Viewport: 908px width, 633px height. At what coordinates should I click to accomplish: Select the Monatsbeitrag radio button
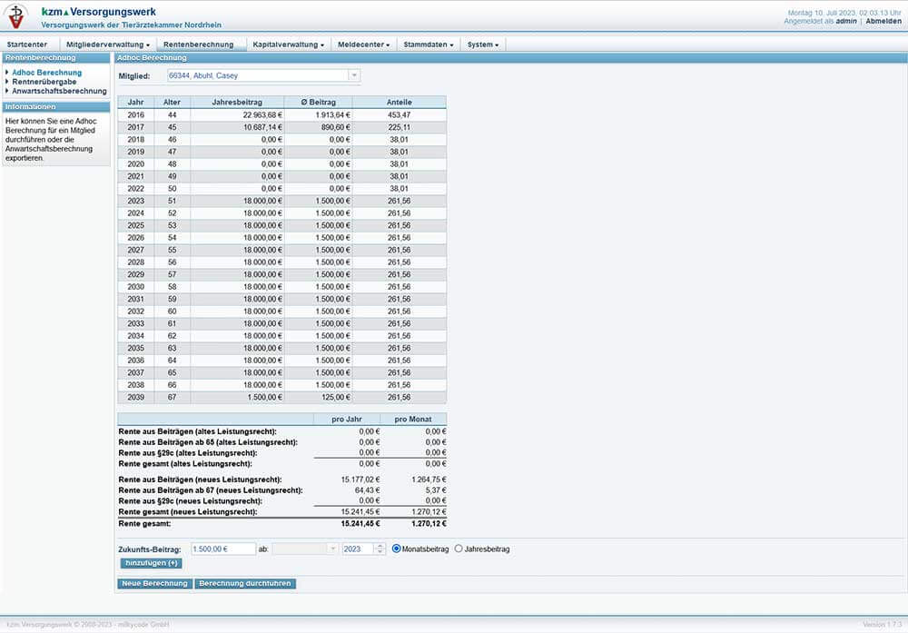pos(396,549)
